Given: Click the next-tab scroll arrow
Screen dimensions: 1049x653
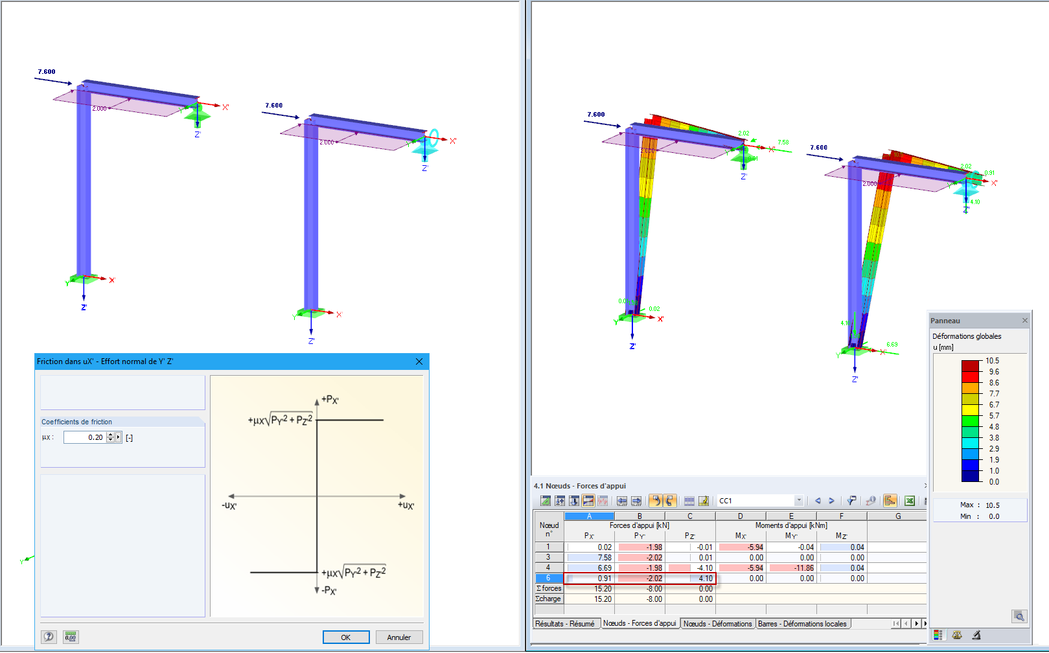Looking at the screenshot, I should pyautogui.click(x=916, y=624).
